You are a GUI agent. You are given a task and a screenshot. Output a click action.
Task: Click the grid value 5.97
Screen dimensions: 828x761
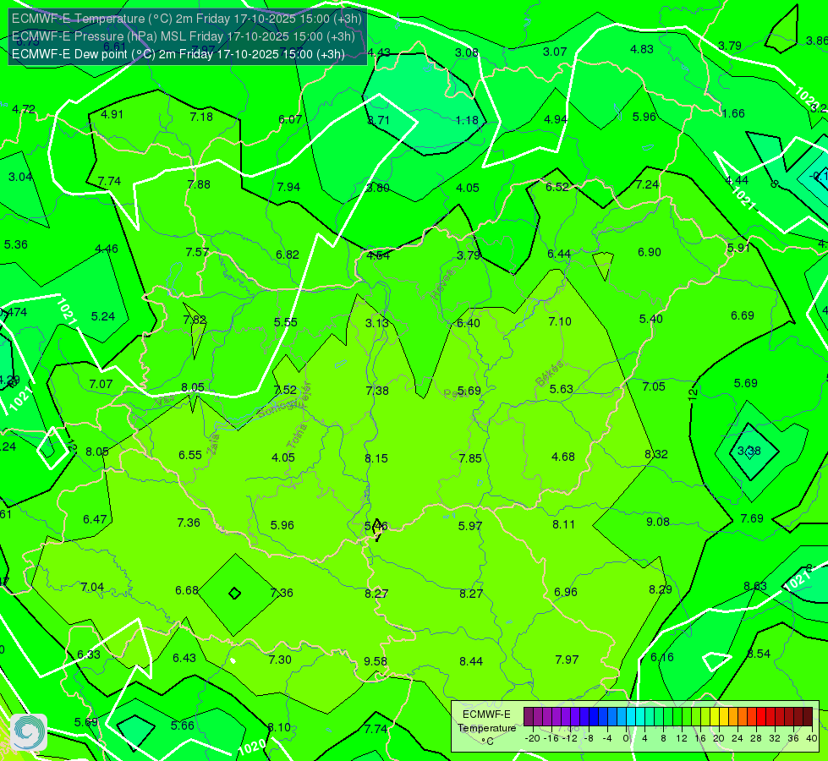pos(470,525)
